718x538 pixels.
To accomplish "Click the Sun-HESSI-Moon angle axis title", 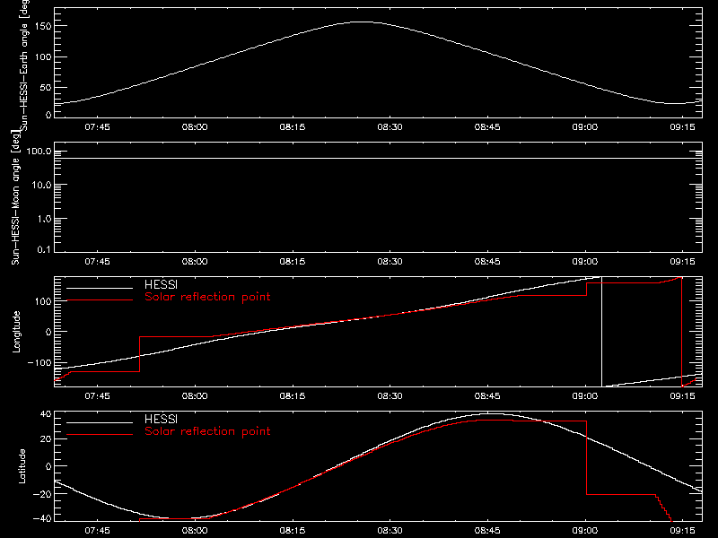I will pos(15,197).
